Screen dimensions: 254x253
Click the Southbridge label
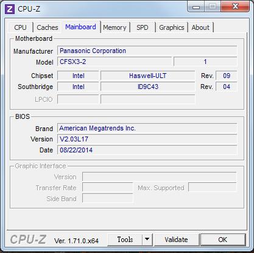pos(35,87)
